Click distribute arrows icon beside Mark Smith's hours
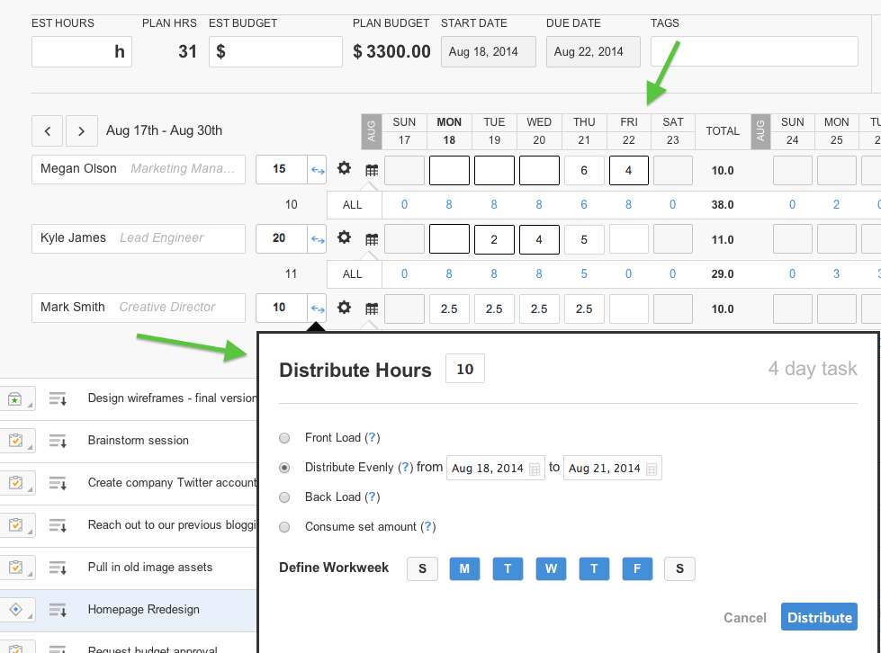 point(317,309)
